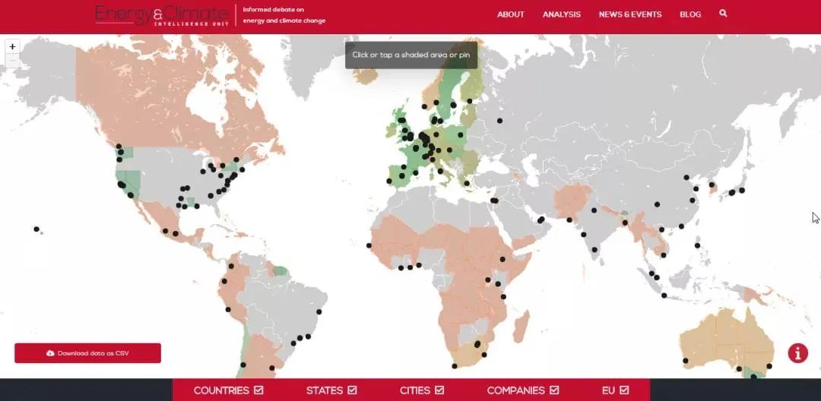The width and height of the screenshot is (821, 401).
Task: Go to News & Events
Action: (630, 14)
